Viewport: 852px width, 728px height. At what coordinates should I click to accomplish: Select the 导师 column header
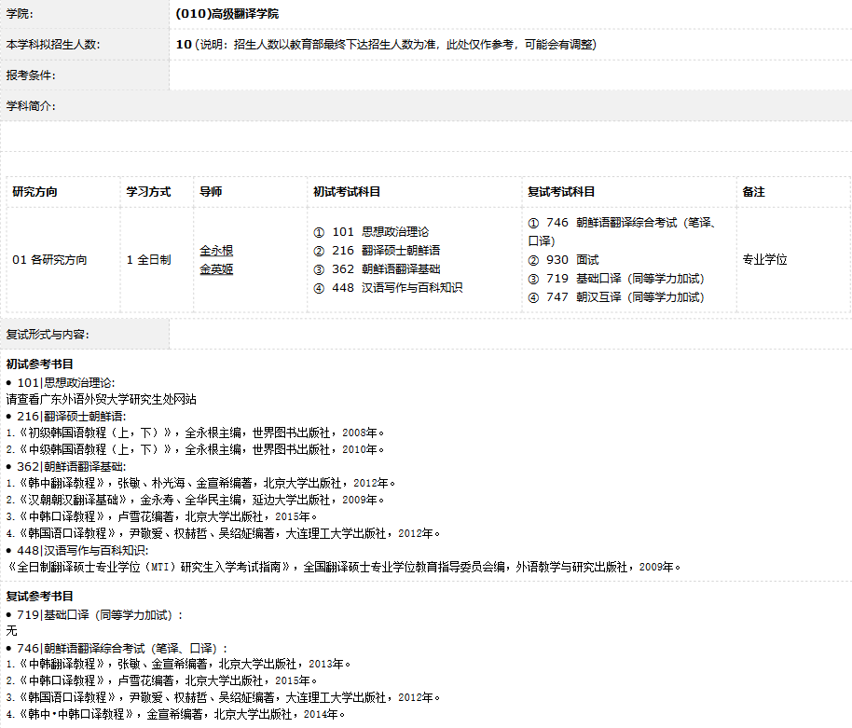click(211, 192)
